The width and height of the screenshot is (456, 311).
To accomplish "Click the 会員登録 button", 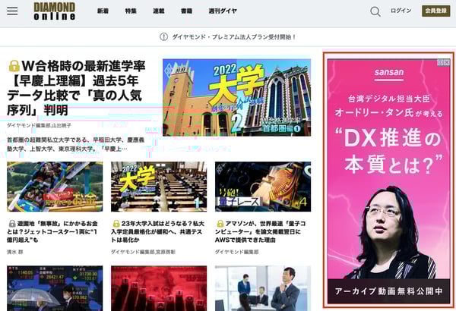I will (435, 11).
